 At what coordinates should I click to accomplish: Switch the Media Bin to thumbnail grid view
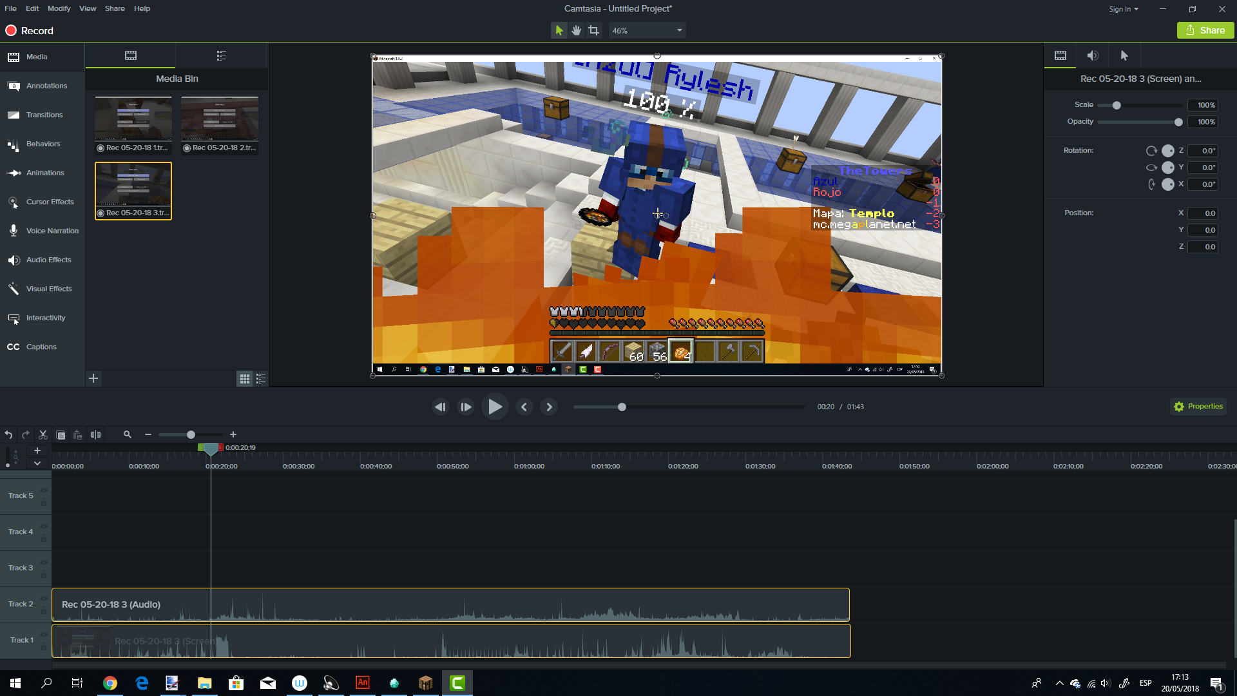245,379
